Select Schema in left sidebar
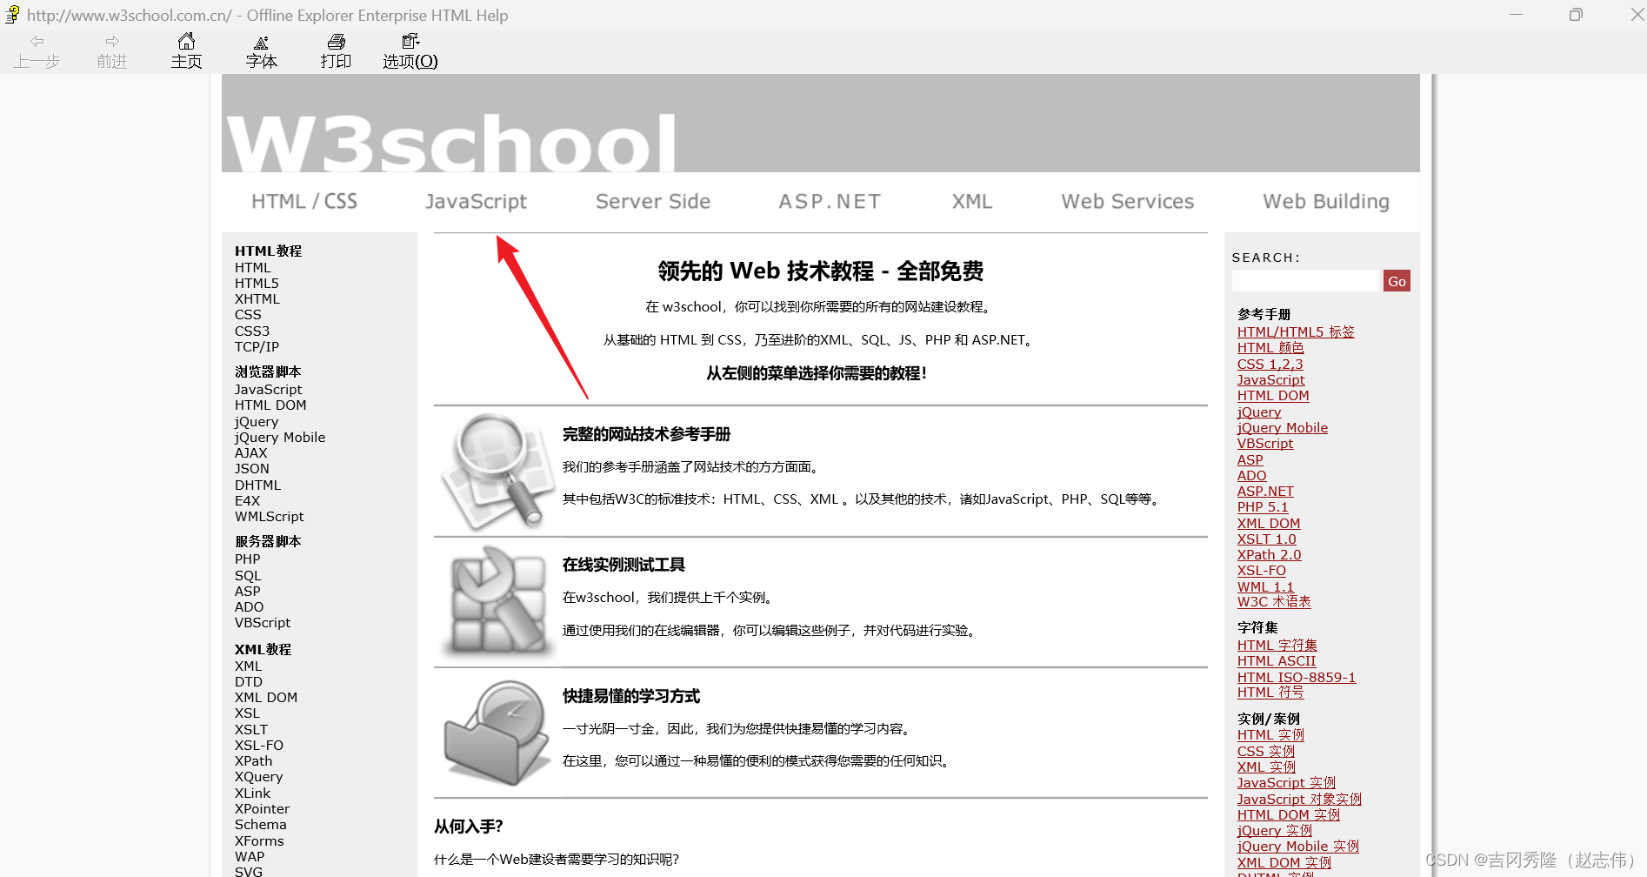Viewport: 1647px width, 877px height. tap(260, 825)
